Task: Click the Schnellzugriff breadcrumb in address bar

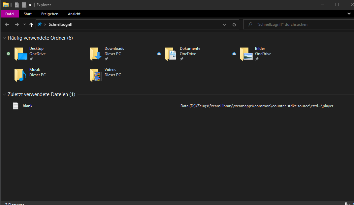Action: pyautogui.click(x=60, y=24)
